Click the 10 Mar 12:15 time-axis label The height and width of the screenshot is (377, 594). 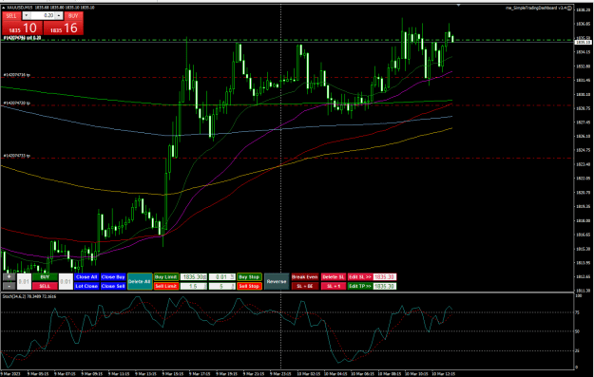coord(444,373)
